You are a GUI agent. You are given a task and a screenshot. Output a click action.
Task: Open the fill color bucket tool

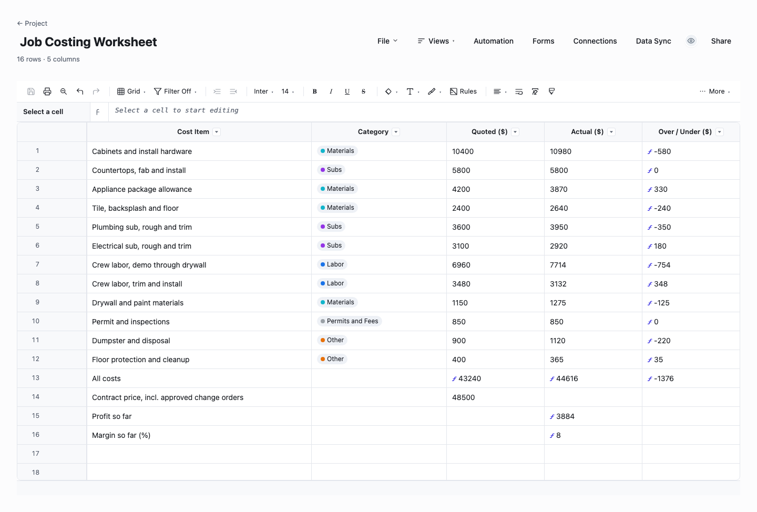391,91
